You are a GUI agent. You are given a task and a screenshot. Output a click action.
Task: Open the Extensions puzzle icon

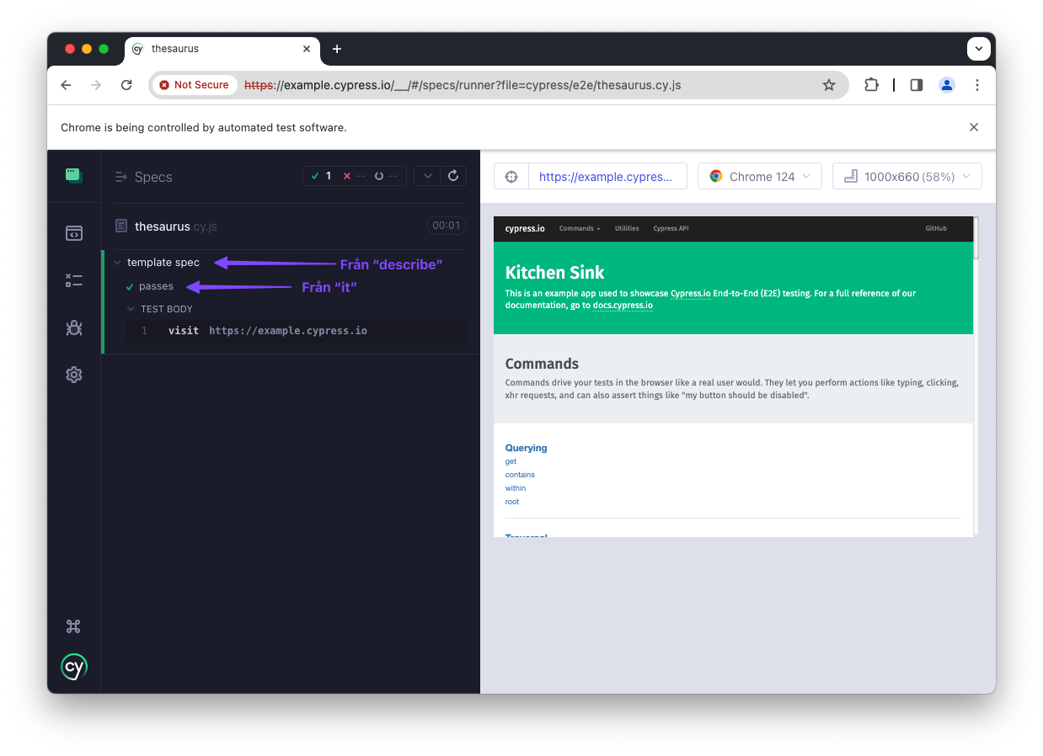pyautogui.click(x=871, y=85)
